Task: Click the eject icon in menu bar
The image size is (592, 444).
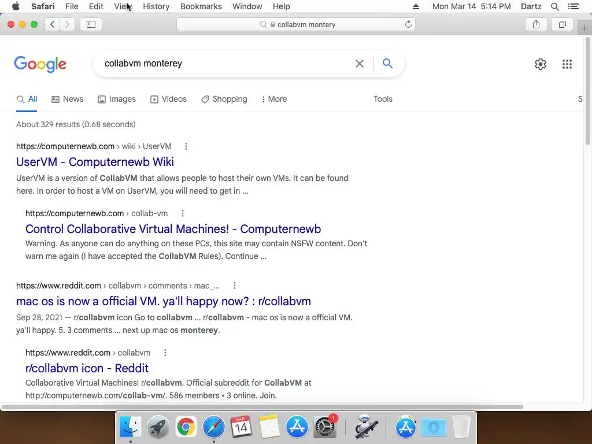Action: coord(416,6)
